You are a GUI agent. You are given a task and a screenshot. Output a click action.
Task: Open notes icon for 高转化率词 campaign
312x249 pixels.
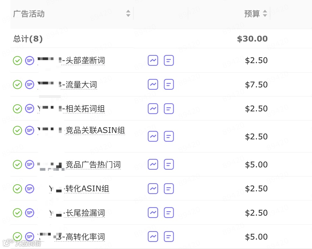[x=169, y=237]
